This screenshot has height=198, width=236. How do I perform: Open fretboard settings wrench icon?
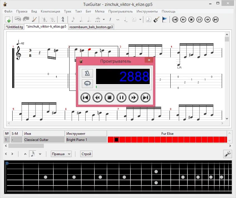click(228, 154)
